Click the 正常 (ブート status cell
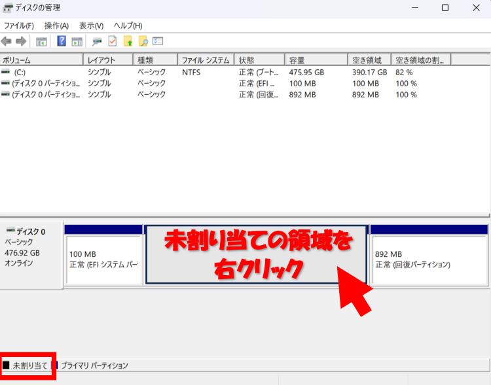 coord(259,73)
